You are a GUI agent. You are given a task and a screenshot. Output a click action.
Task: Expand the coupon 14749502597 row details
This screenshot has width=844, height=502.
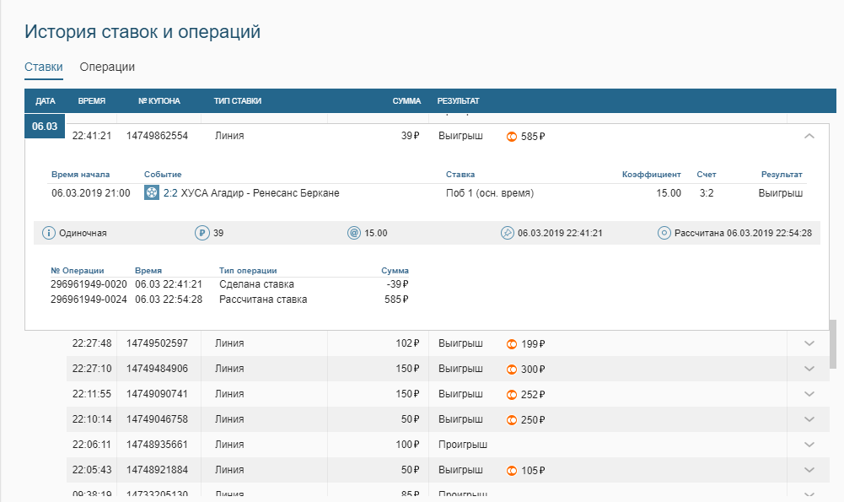[x=809, y=343]
